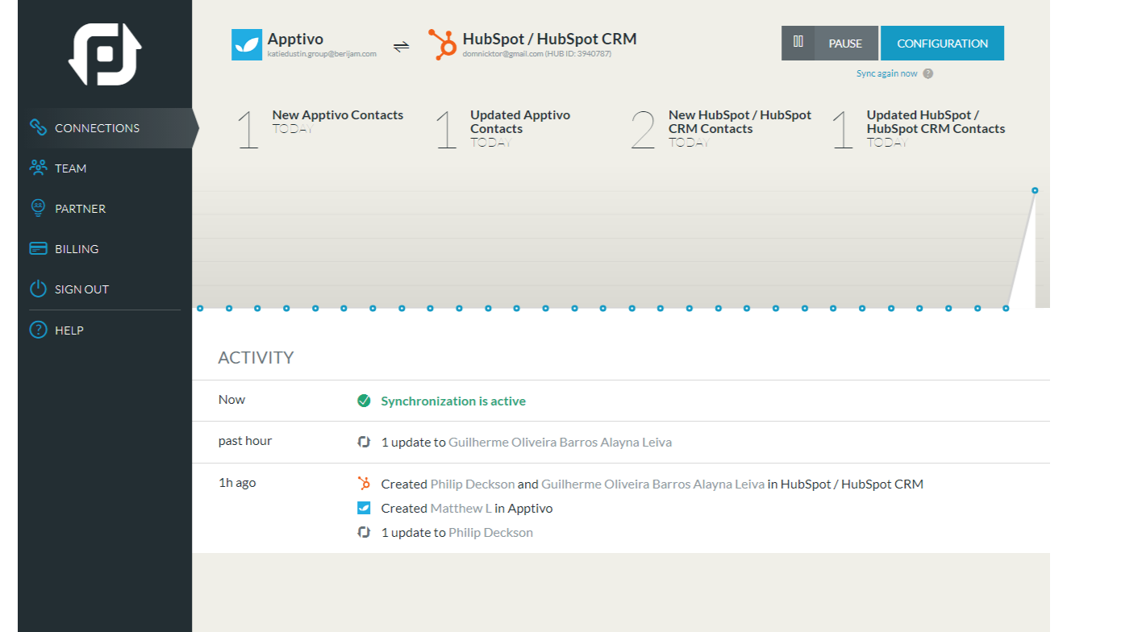Click the Sync again now link
This screenshot has height=632, width=1146.
coord(887,73)
